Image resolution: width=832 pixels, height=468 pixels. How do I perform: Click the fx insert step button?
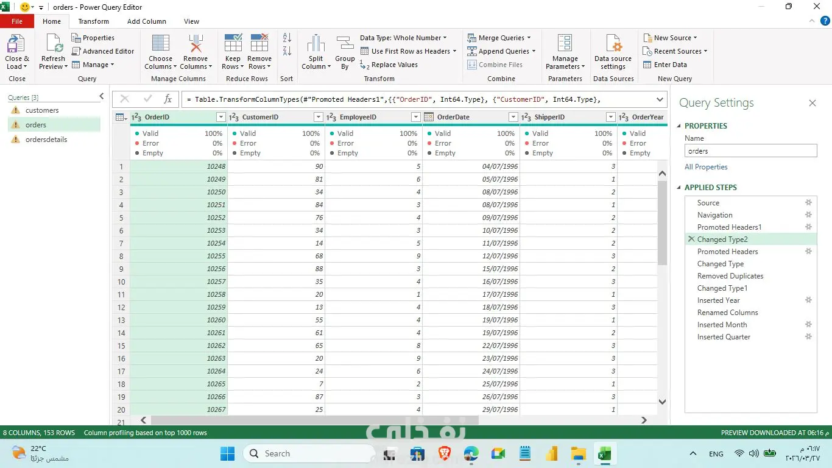click(168, 99)
